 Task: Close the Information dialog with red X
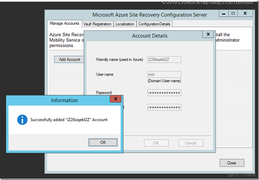point(116,99)
